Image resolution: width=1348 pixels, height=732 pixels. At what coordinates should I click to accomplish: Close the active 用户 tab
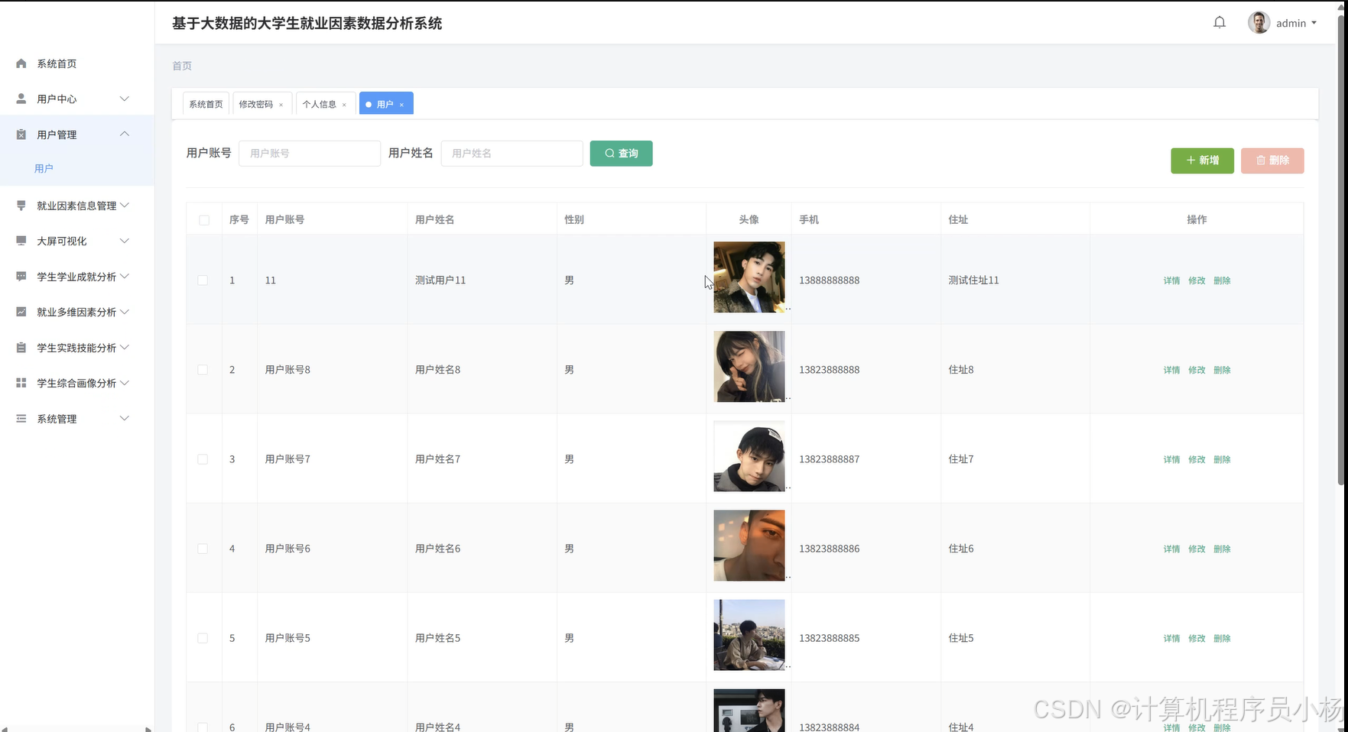click(x=401, y=105)
